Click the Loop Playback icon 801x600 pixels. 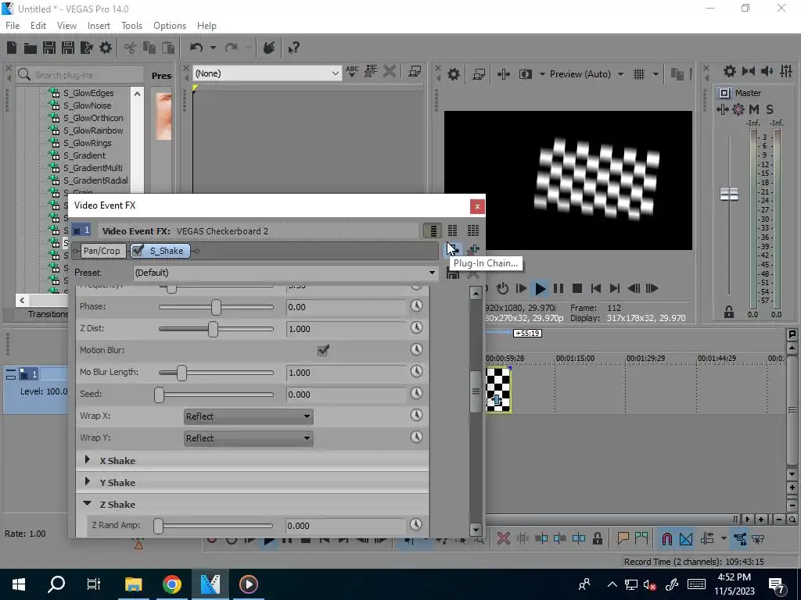point(503,289)
